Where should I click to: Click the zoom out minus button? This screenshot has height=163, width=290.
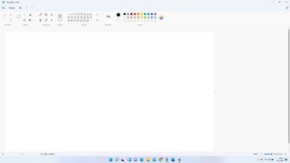point(261,154)
